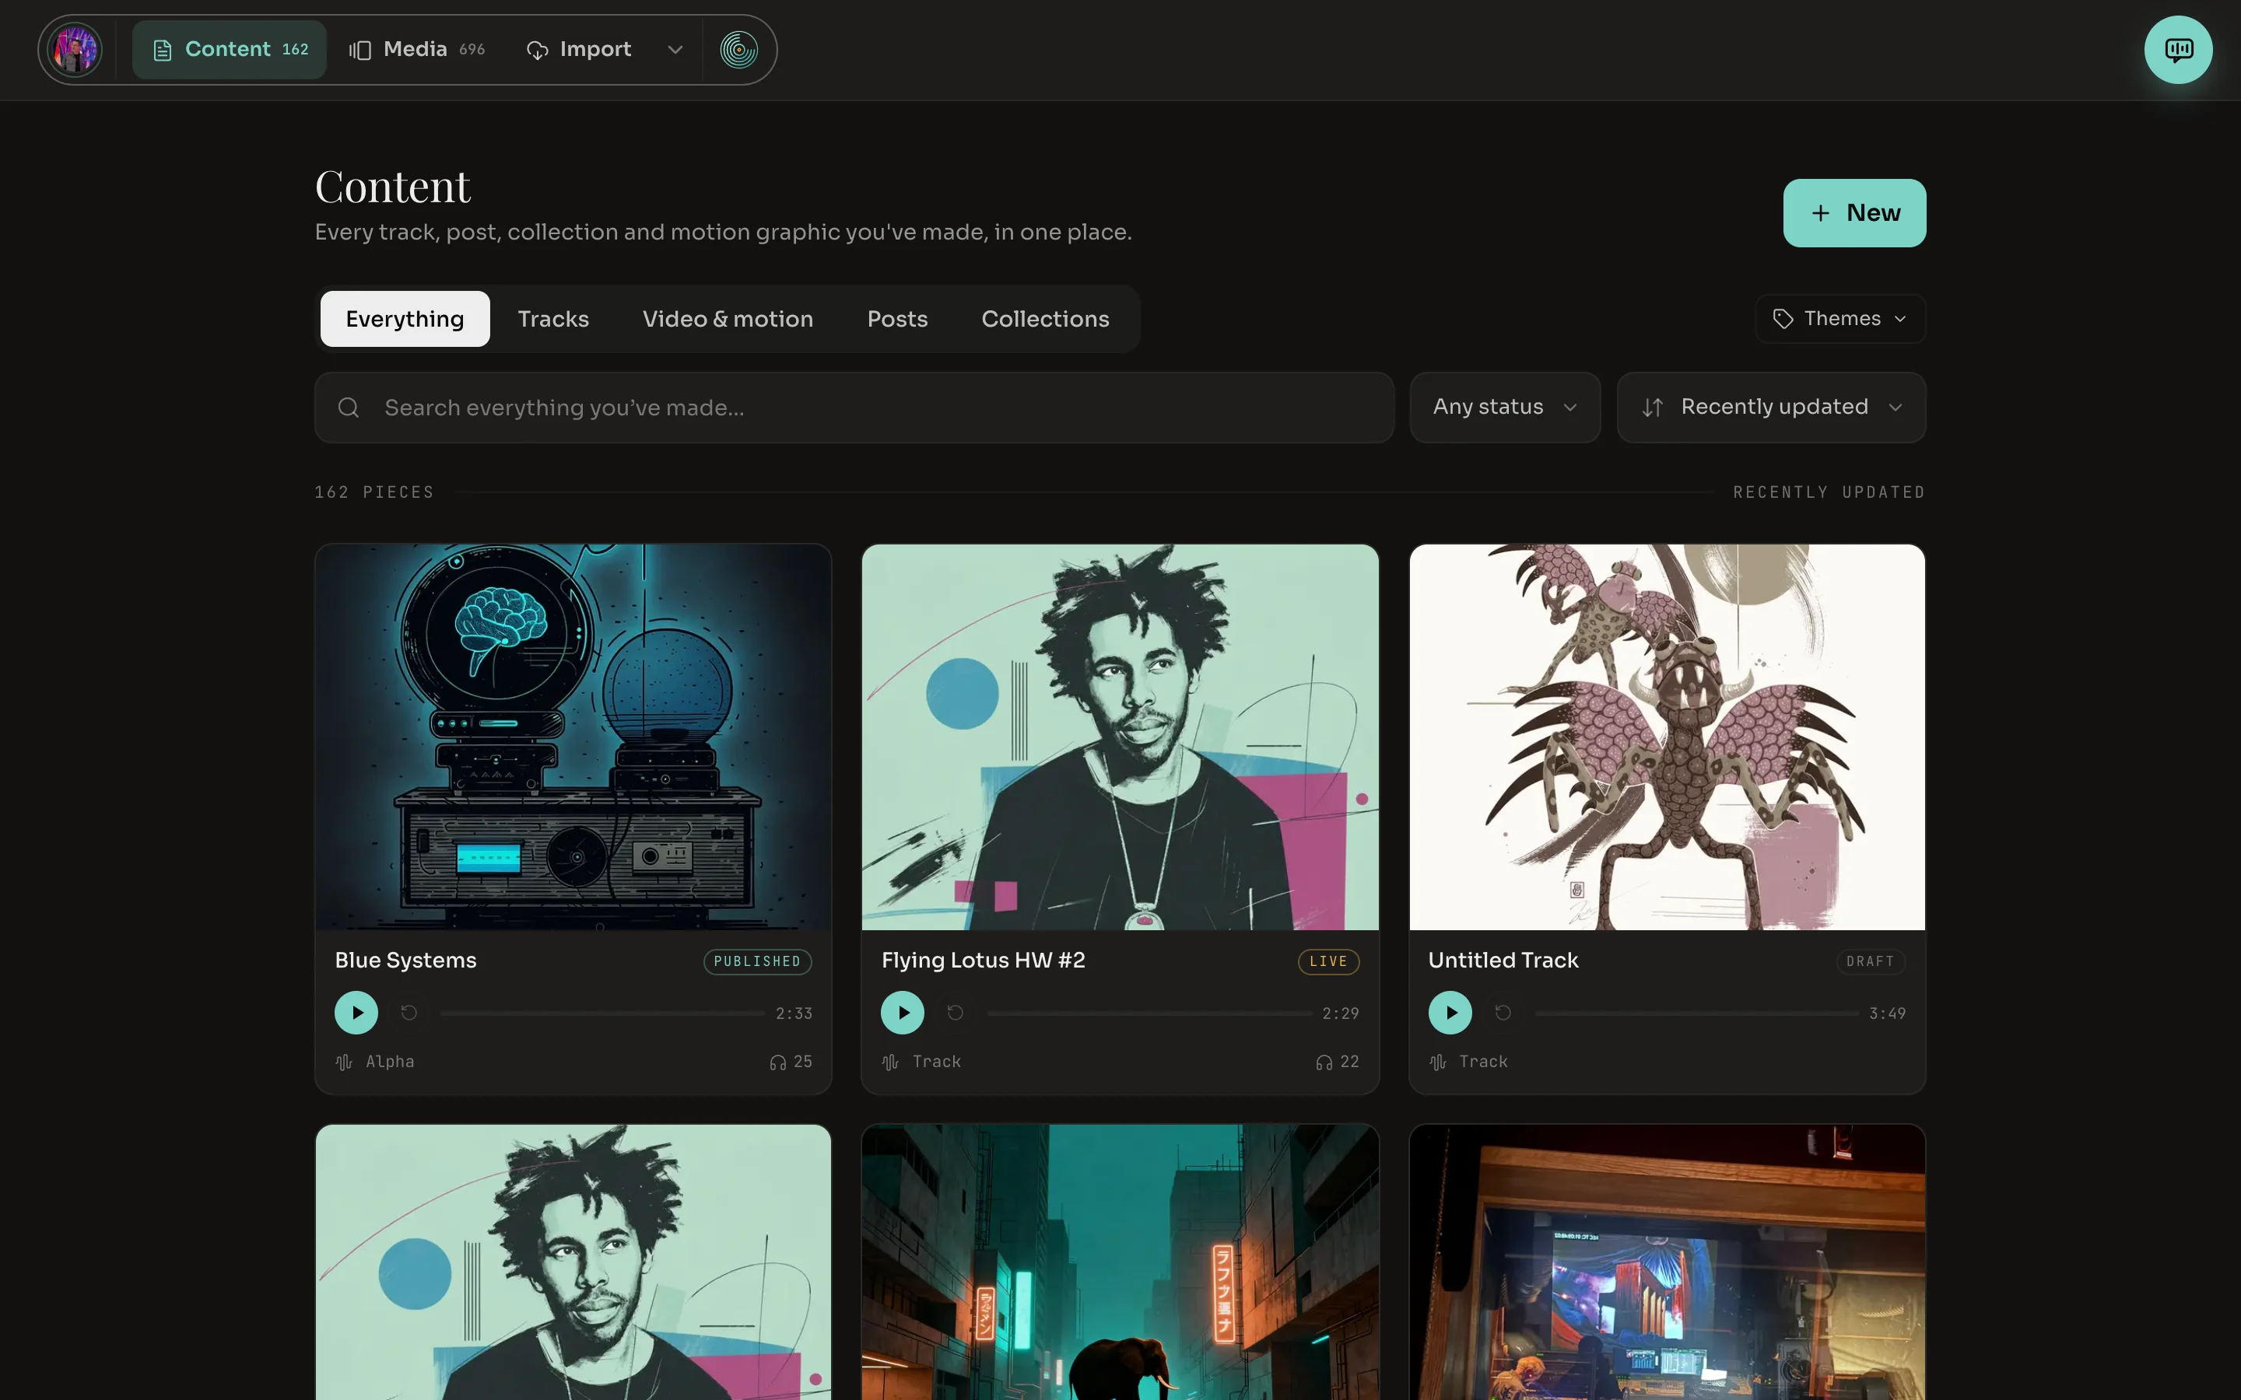Select the Video & motion tab
Viewport: 2241px width, 1400px height.
click(728, 320)
